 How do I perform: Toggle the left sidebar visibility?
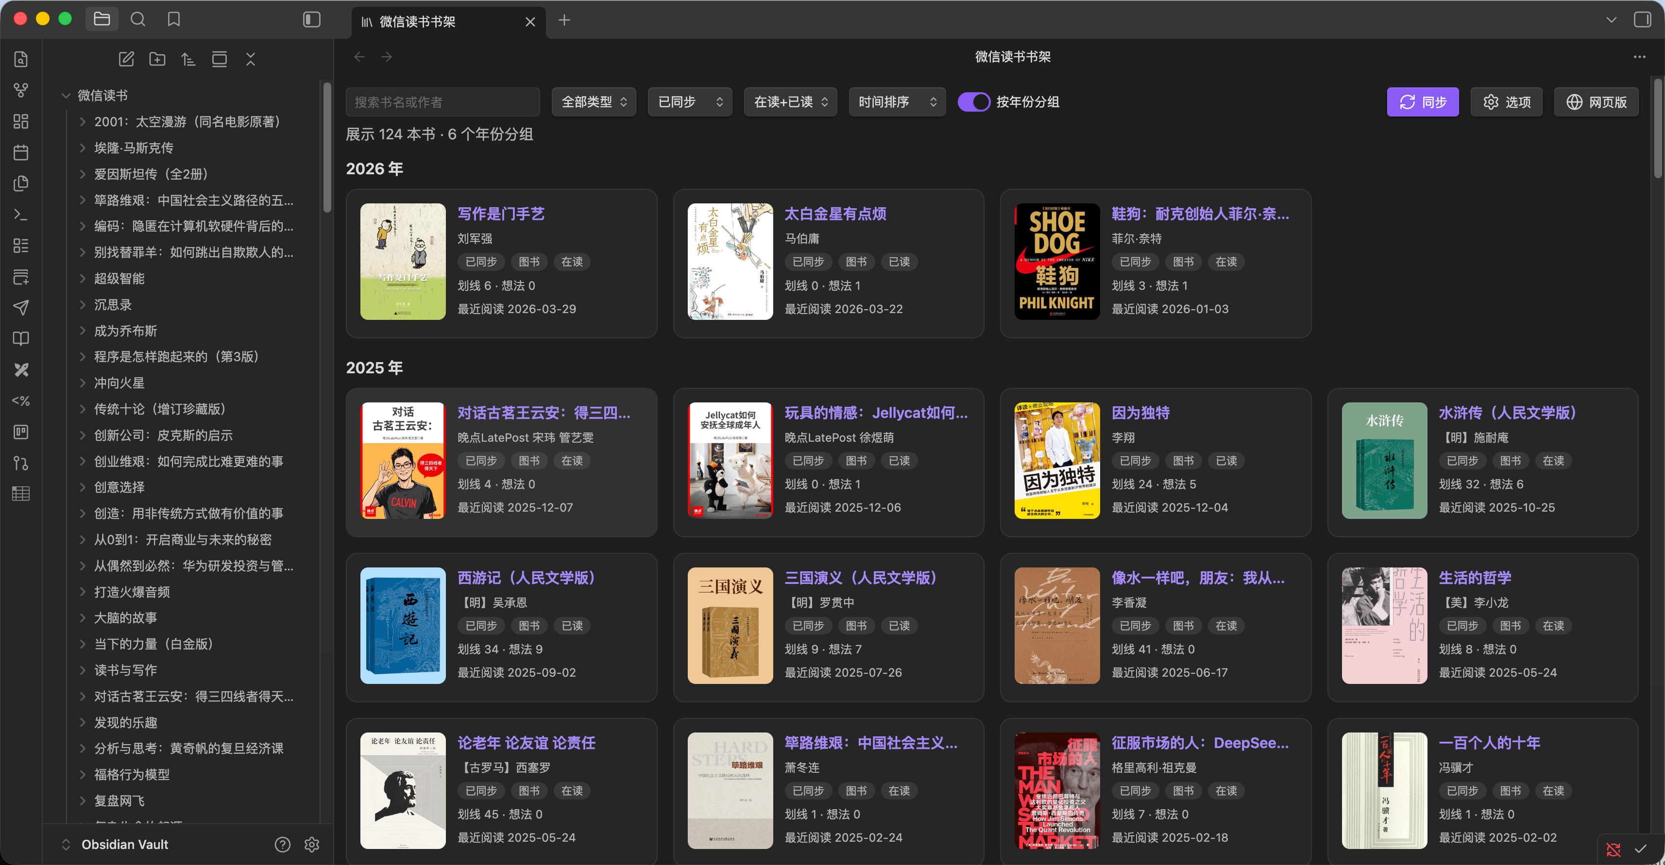(311, 19)
